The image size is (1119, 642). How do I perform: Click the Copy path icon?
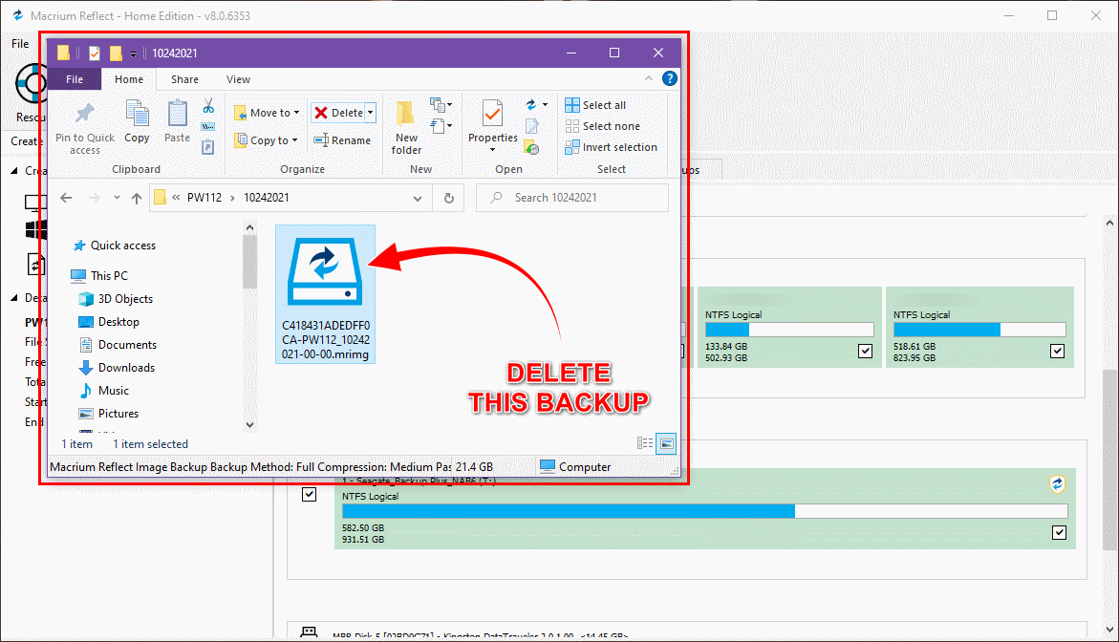(x=207, y=127)
